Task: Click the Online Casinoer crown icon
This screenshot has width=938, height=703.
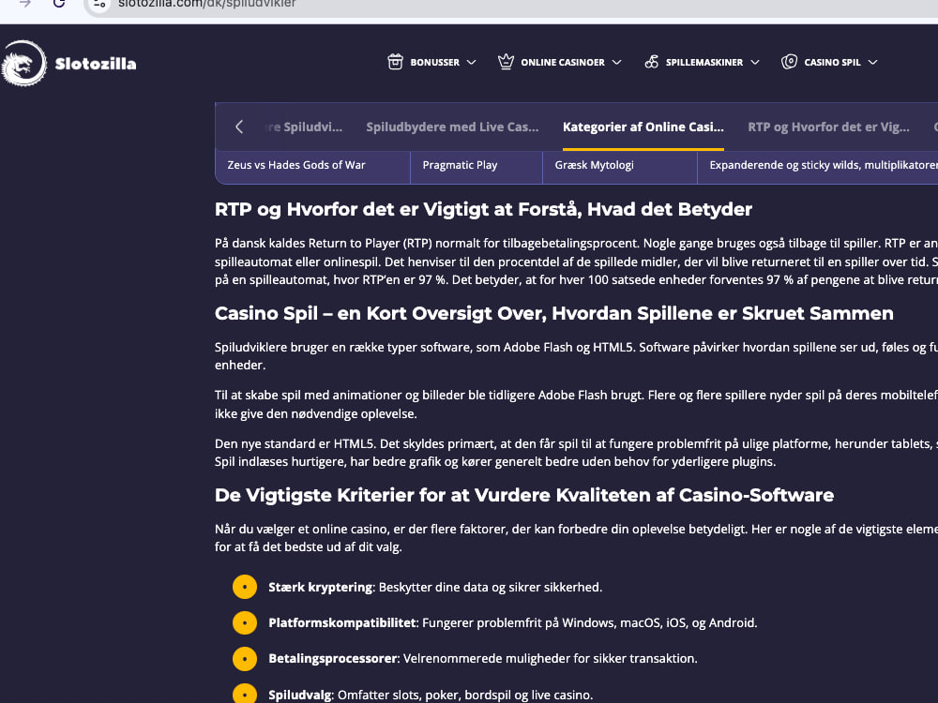Action: 507,62
